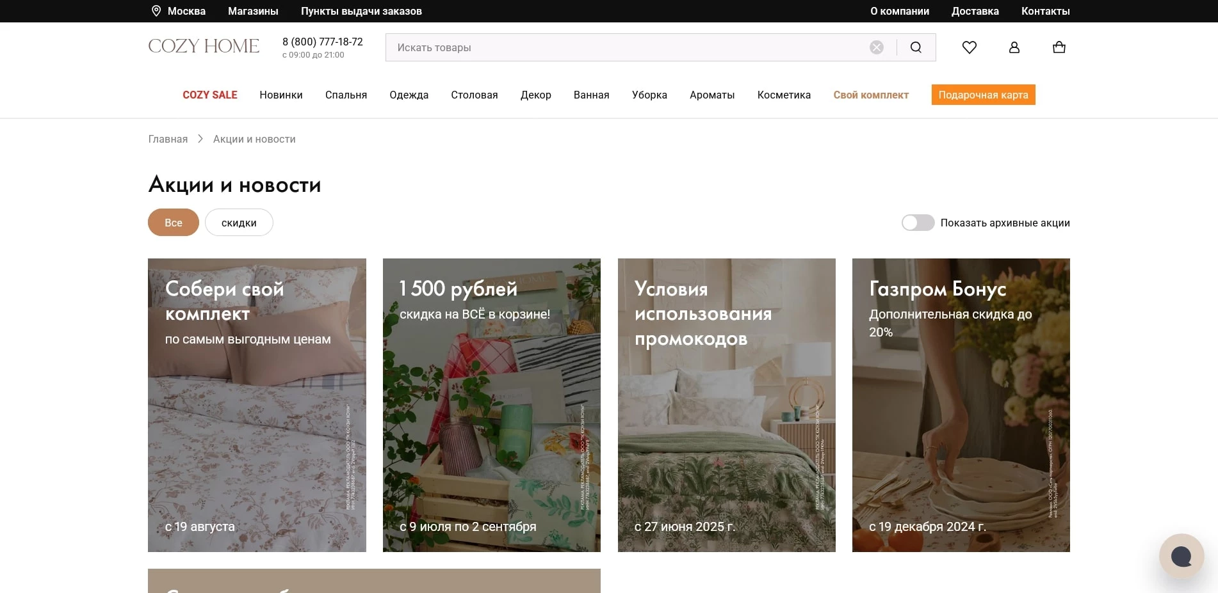Toggle Показать архивные акции switch
Screen dimensions: 1218x593
(x=918, y=223)
